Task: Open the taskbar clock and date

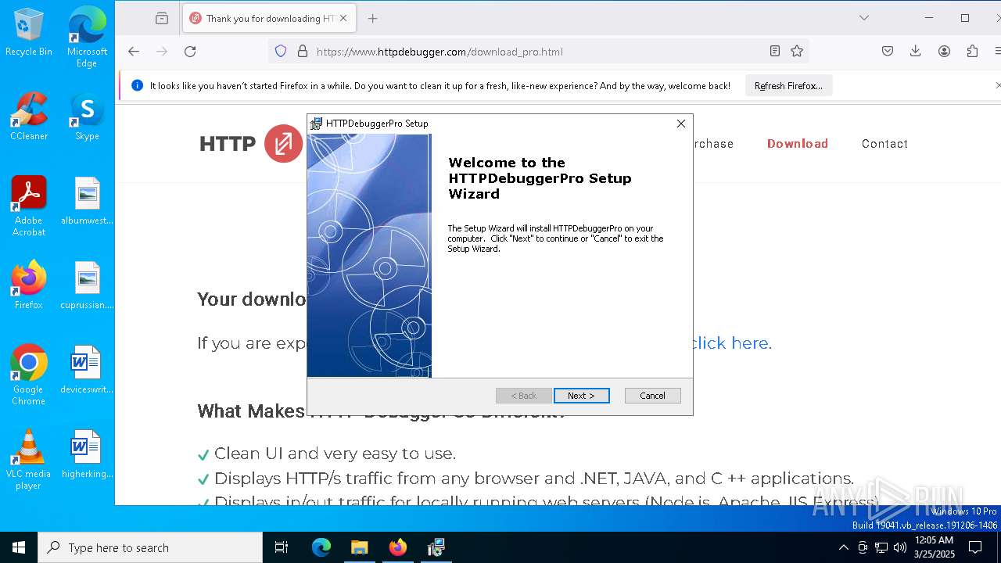Action: (934, 547)
